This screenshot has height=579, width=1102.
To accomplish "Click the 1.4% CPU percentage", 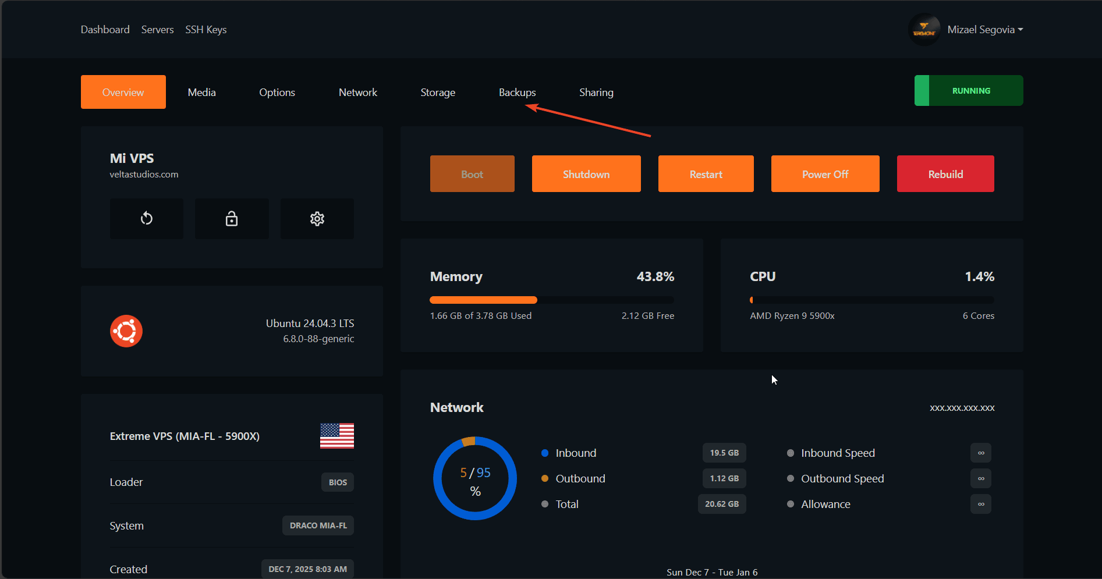I will click(x=980, y=277).
